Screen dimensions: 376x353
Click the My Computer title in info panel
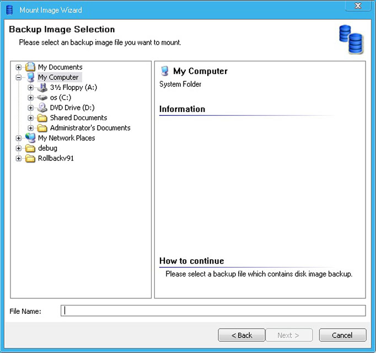click(201, 71)
